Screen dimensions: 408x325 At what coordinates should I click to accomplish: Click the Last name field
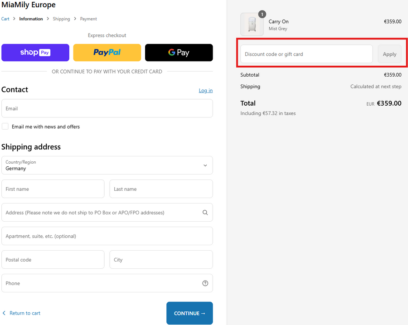161,189
